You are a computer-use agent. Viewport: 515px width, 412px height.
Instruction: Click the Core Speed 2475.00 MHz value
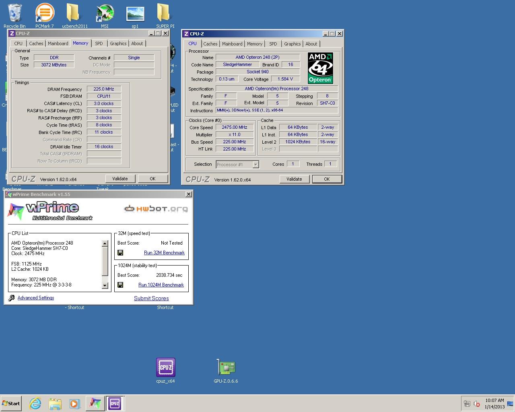[235, 127]
